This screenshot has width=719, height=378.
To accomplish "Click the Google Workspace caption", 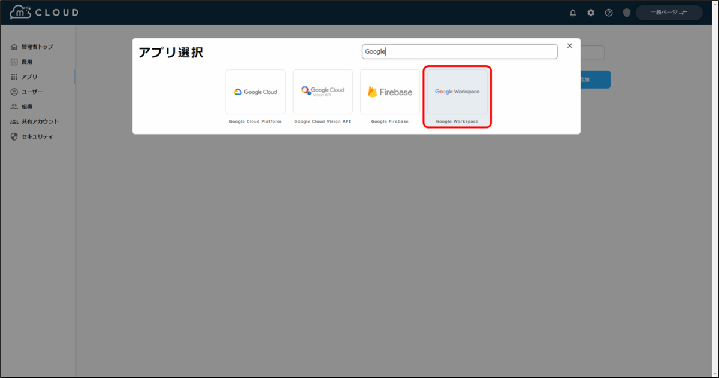I will [x=457, y=121].
